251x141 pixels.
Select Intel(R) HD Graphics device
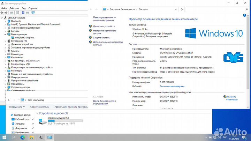24,38
